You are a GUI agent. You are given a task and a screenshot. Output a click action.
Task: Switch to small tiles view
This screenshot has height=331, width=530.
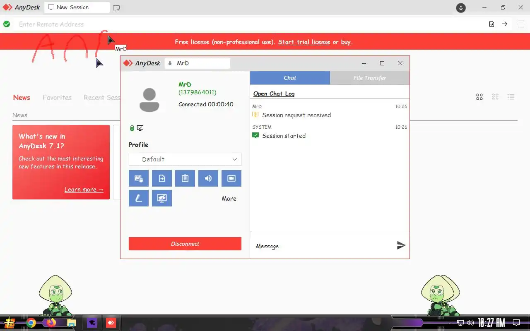click(495, 97)
